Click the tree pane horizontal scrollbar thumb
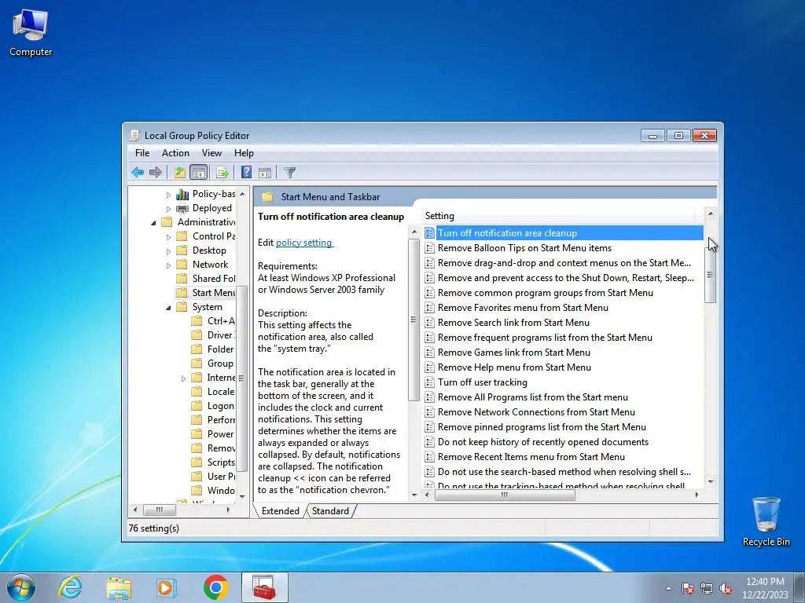Viewport: 805px width, 603px height. point(159,510)
